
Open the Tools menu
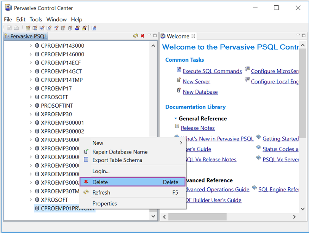(x=36, y=19)
